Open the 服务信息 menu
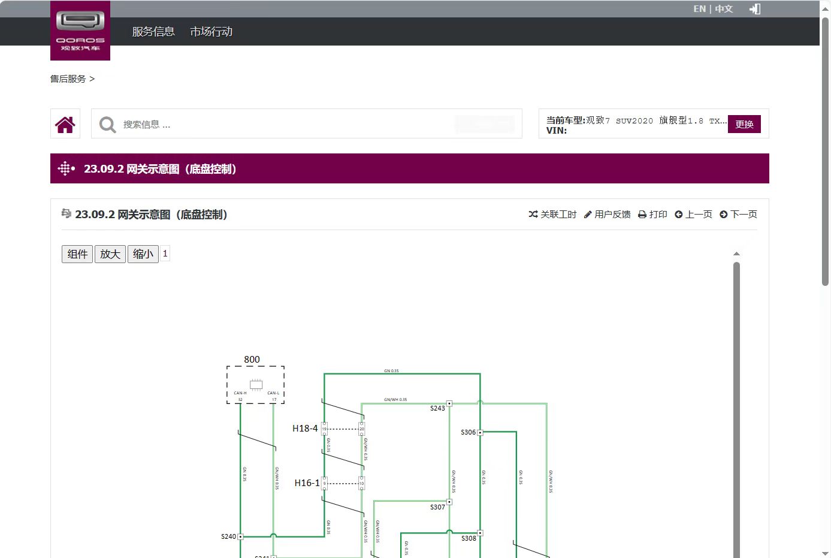This screenshot has height=558, width=831. point(153,32)
